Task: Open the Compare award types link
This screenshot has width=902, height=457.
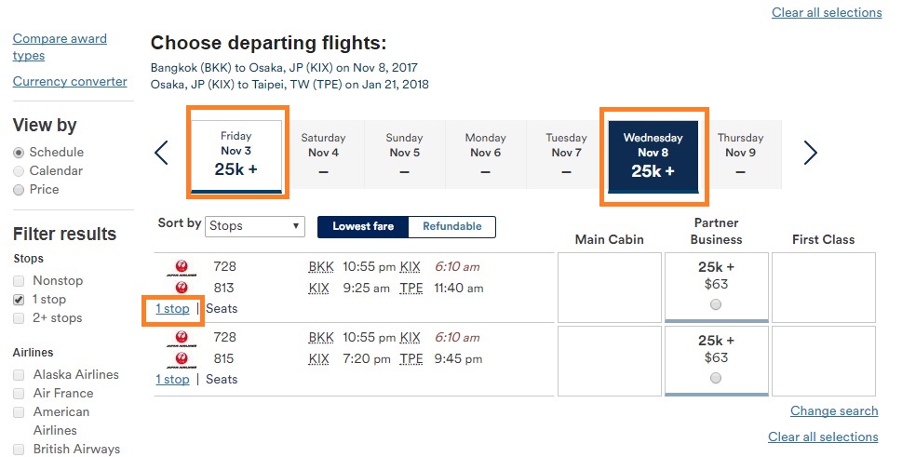Action: click(x=60, y=47)
